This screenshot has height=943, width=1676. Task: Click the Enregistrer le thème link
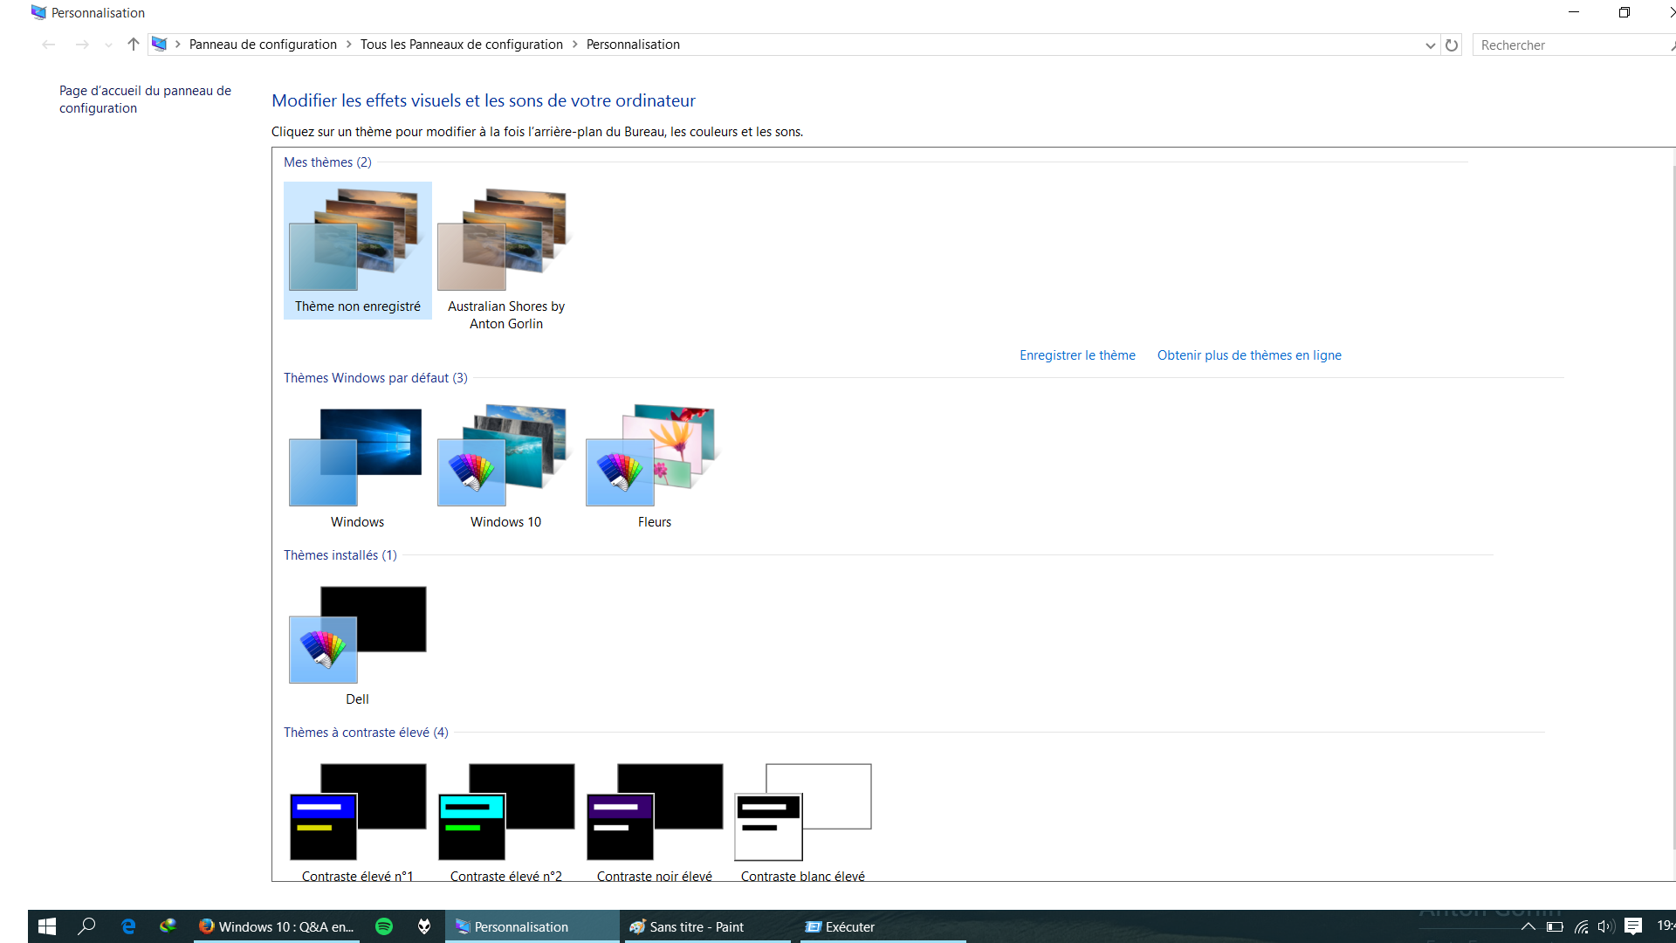tap(1077, 355)
